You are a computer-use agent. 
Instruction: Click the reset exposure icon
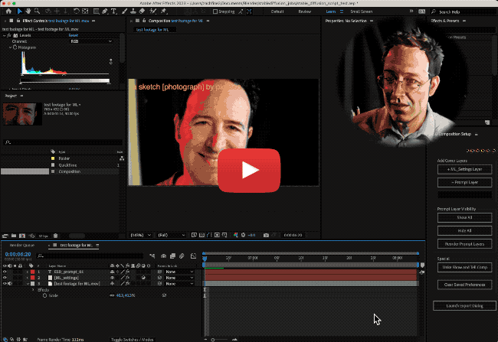[x=244, y=235]
